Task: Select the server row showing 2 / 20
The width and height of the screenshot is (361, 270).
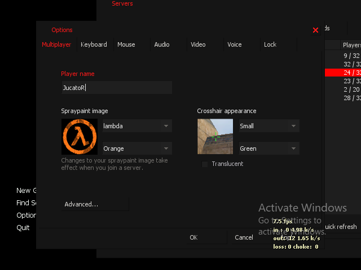Action: click(343, 89)
